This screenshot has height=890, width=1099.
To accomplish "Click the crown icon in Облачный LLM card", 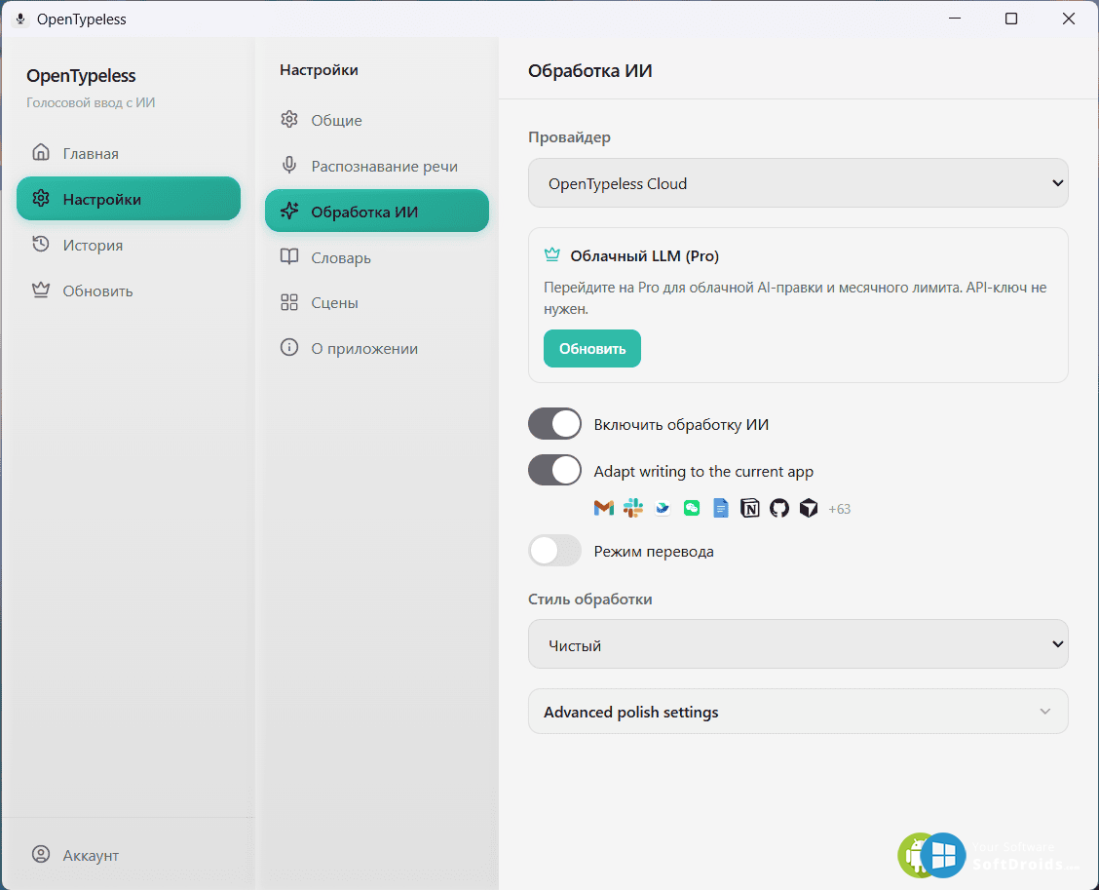I will pos(552,254).
